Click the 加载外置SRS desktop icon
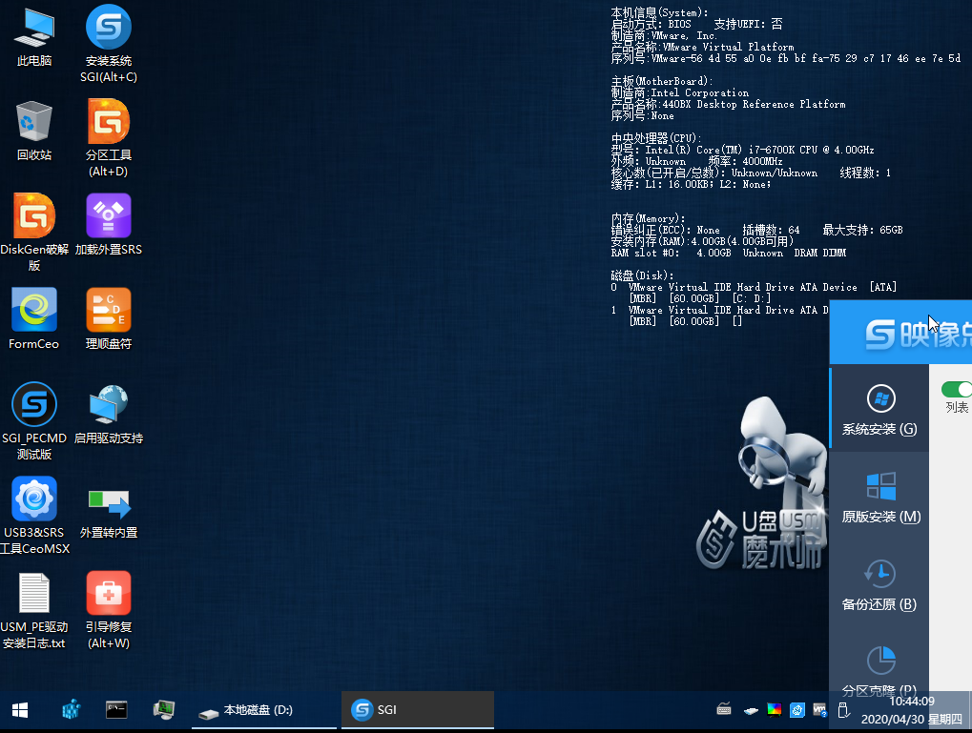This screenshot has width=972, height=733. [109, 225]
